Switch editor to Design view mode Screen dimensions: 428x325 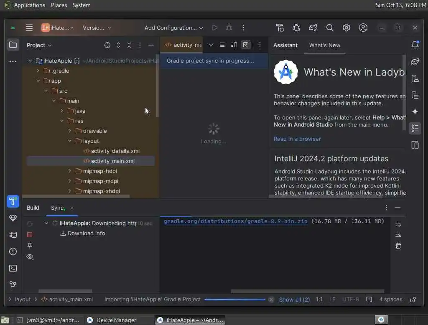[x=246, y=45]
